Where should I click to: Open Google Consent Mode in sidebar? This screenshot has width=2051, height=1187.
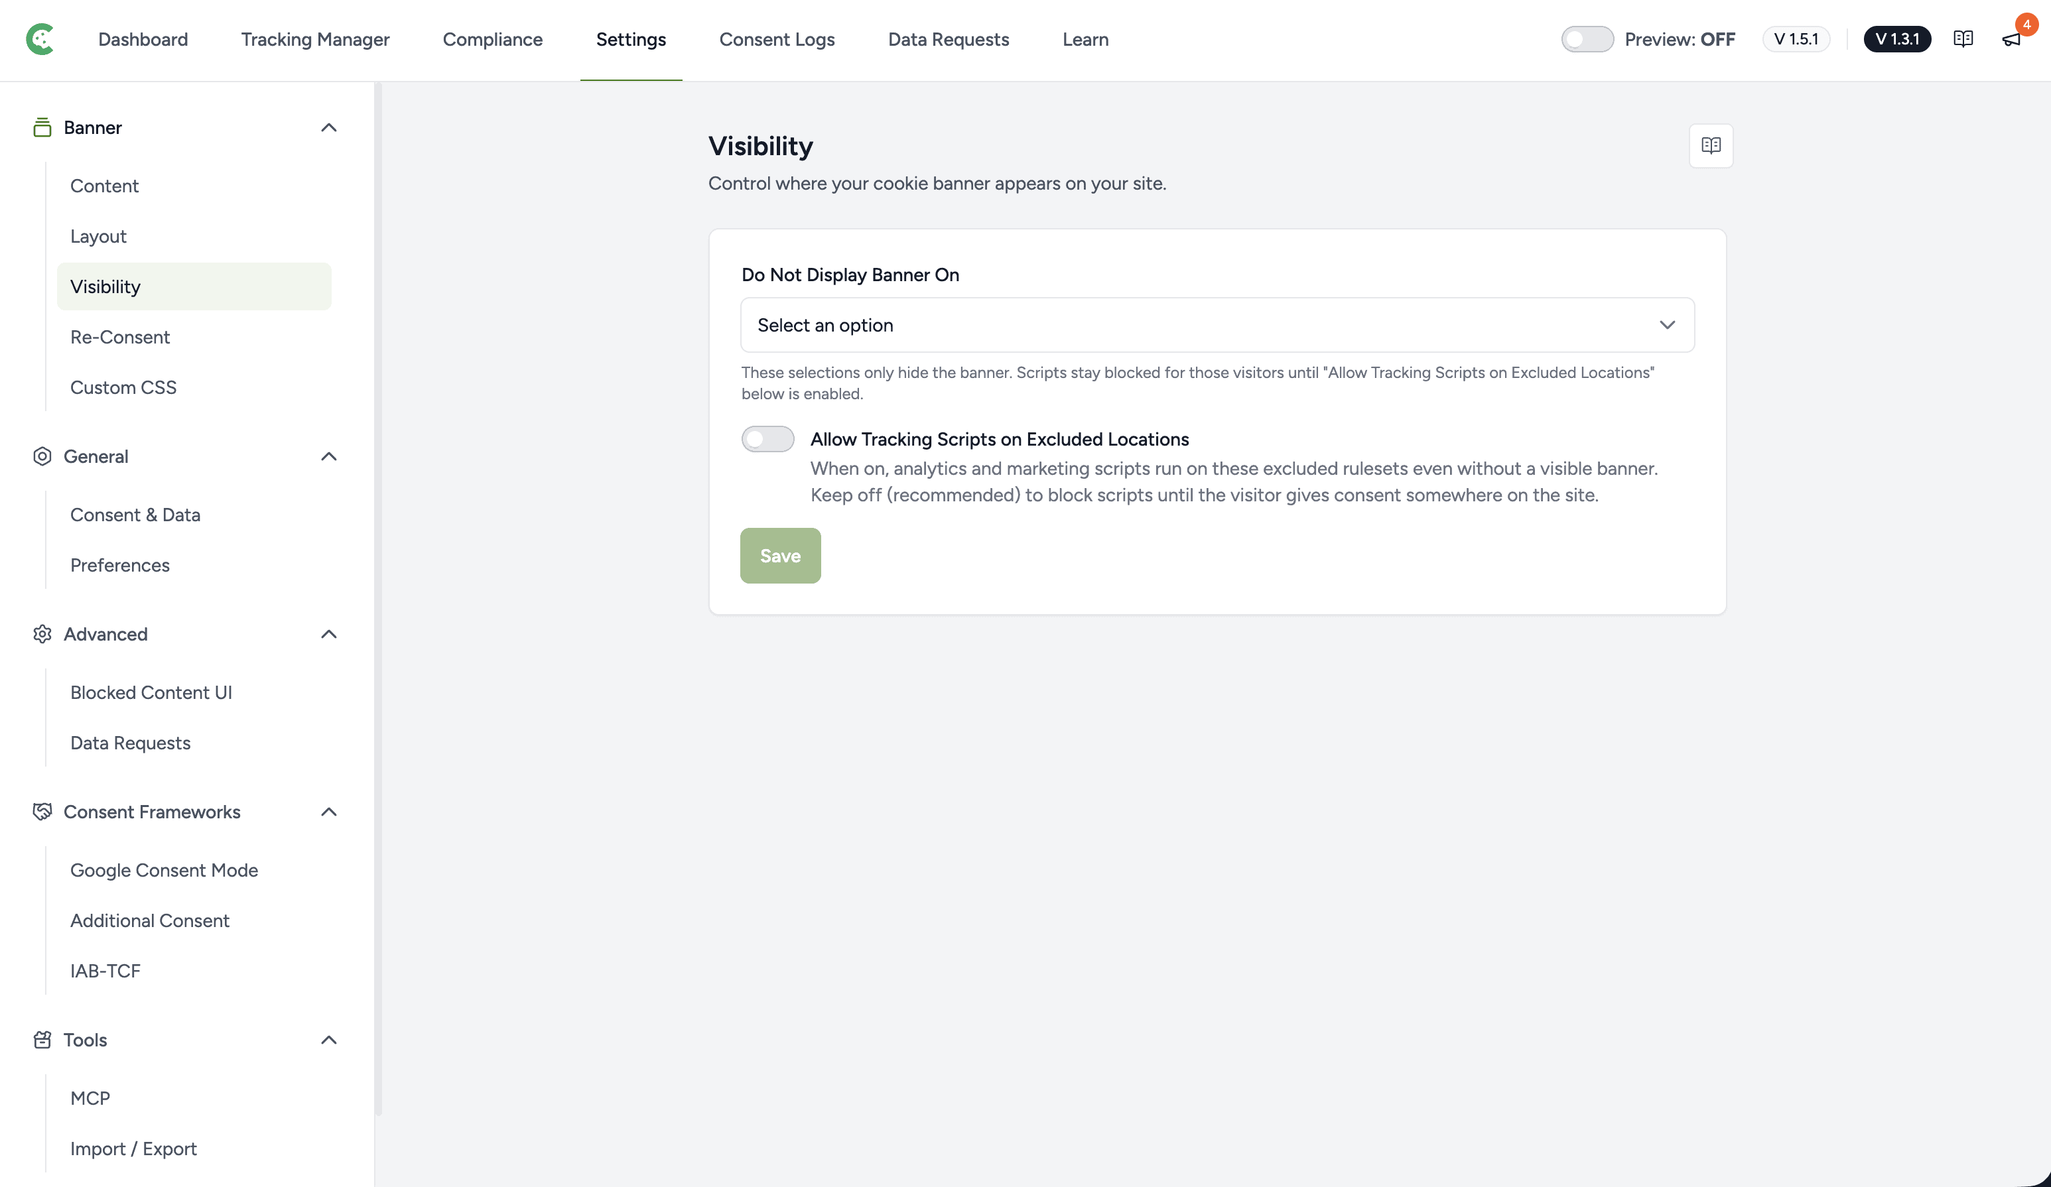[x=165, y=871]
